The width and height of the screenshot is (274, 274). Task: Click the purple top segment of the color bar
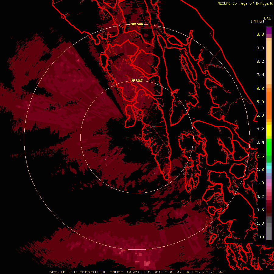[x=269, y=30]
